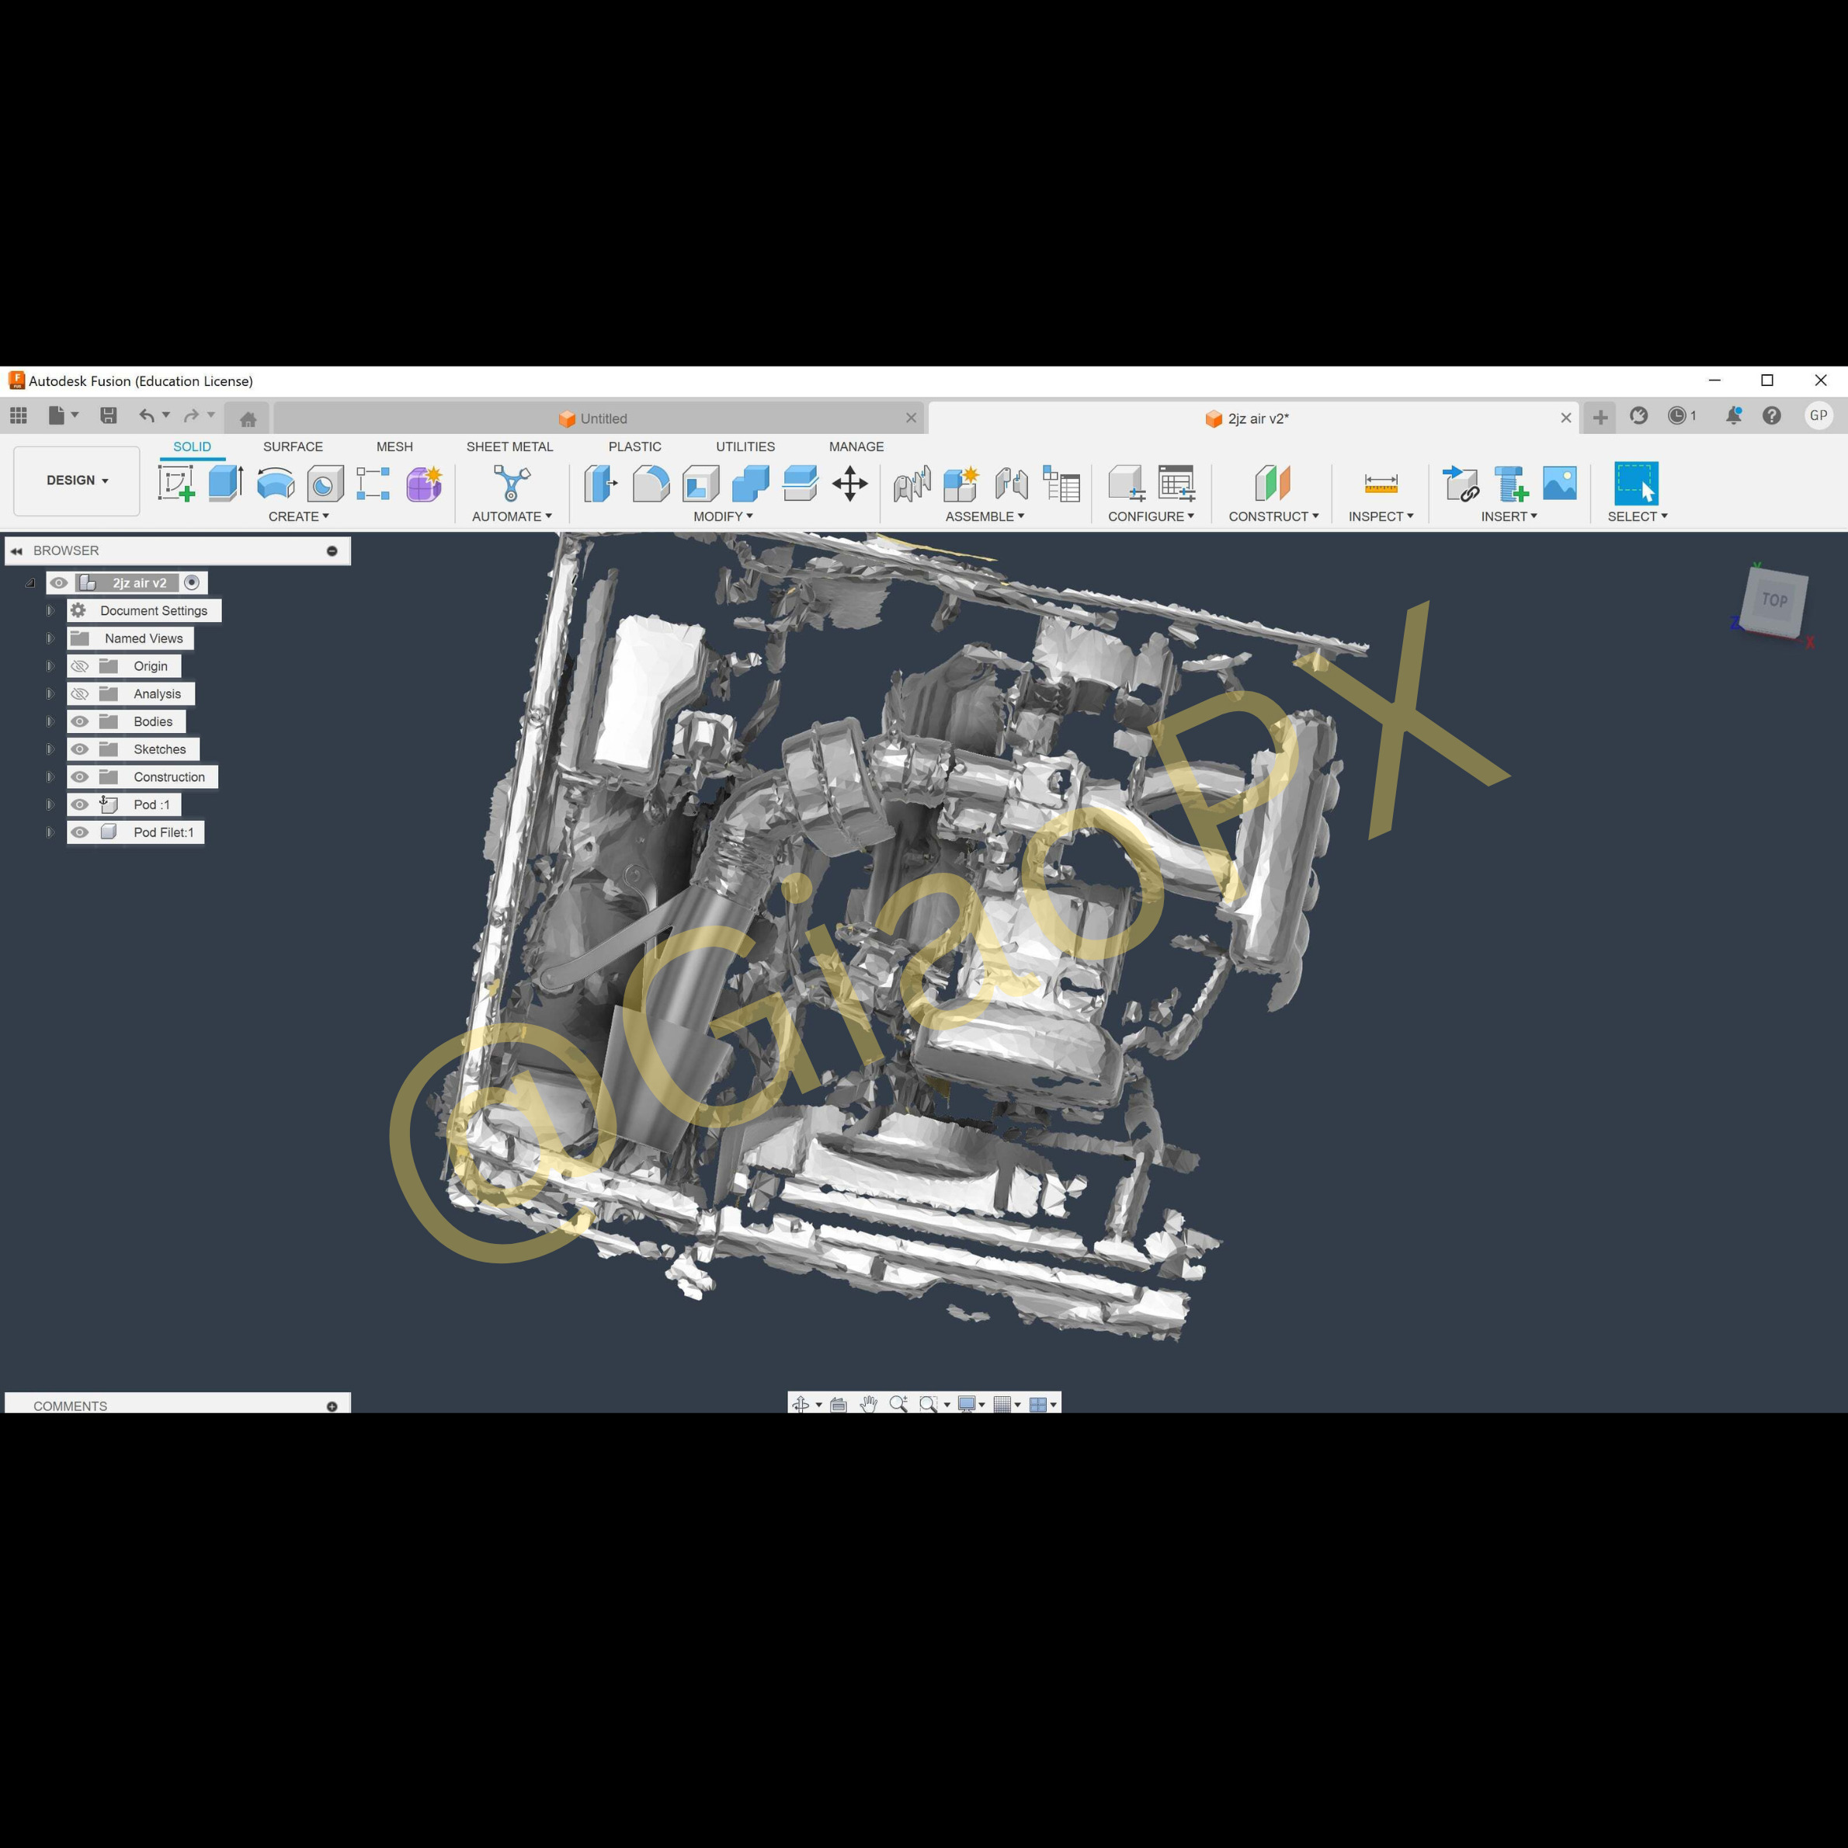Click the TOP face of ViewCube

[x=1774, y=599]
